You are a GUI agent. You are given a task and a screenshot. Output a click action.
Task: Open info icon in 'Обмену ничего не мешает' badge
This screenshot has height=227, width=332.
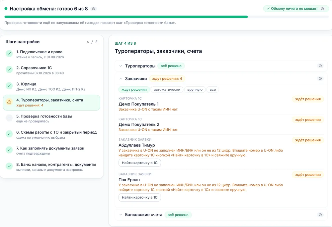[x=322, y=9]
